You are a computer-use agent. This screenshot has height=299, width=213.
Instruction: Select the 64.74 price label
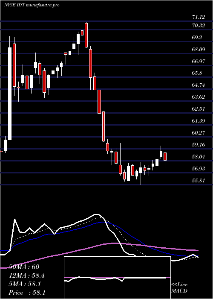pos(199,85)
